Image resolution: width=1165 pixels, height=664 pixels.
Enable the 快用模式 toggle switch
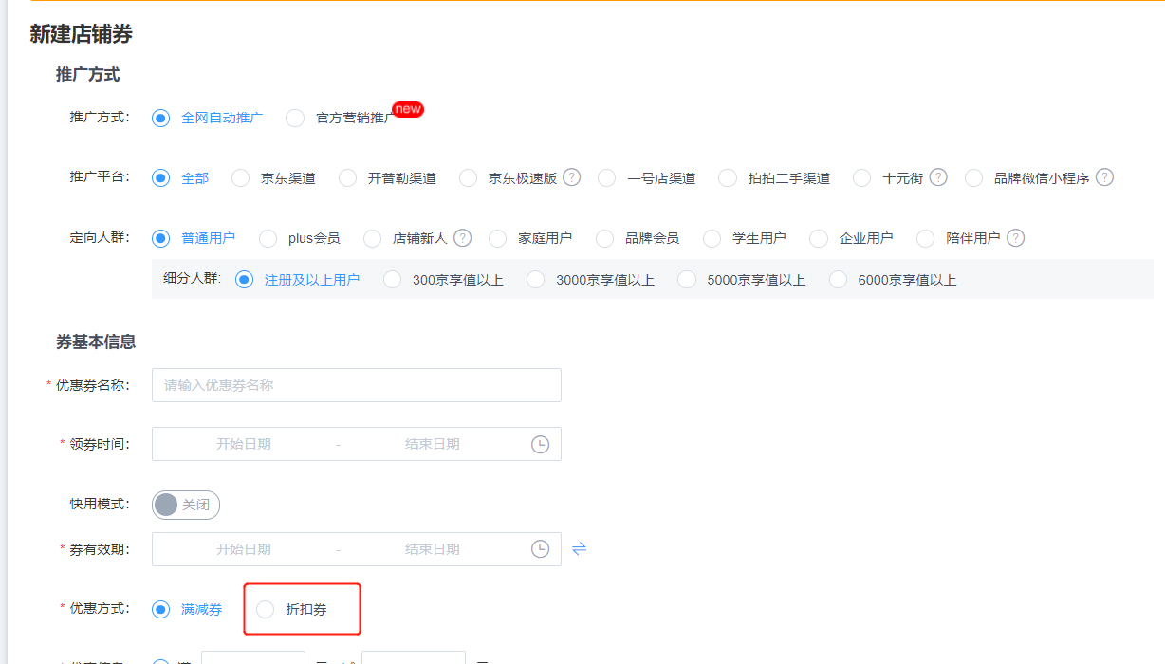tap(185, 505)
